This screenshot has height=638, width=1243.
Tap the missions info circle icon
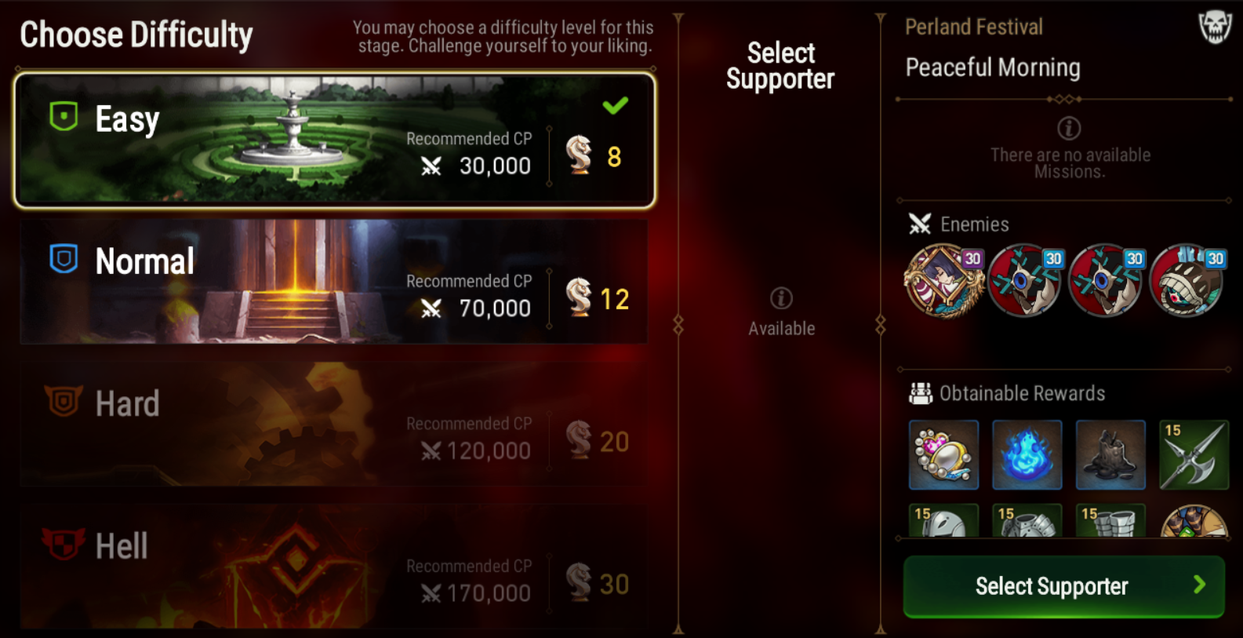click(1069, 128)
